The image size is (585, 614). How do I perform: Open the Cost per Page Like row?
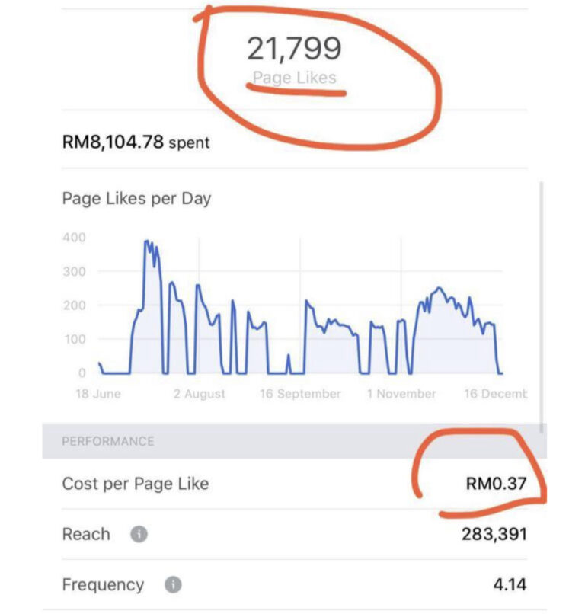click(x=295, y=484)
